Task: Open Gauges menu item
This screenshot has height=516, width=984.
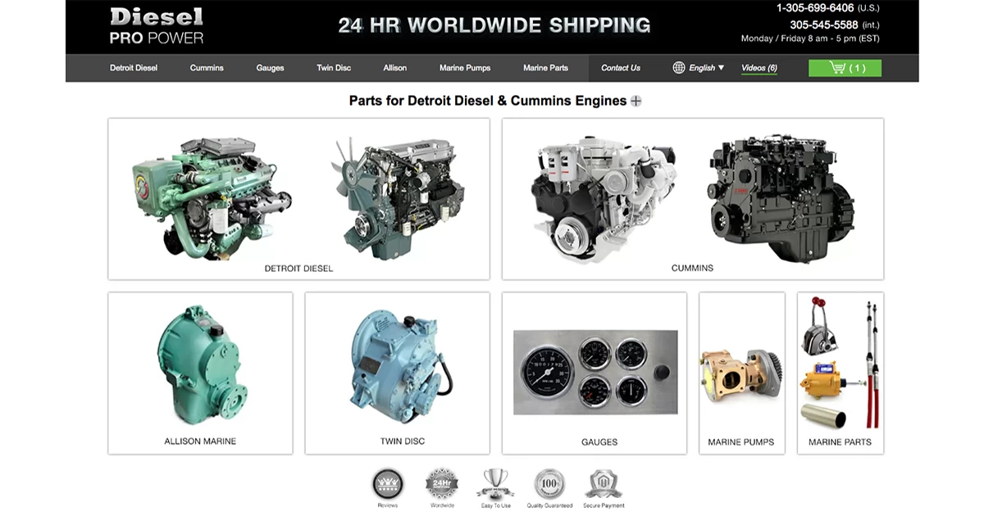Action: [270, 68]
